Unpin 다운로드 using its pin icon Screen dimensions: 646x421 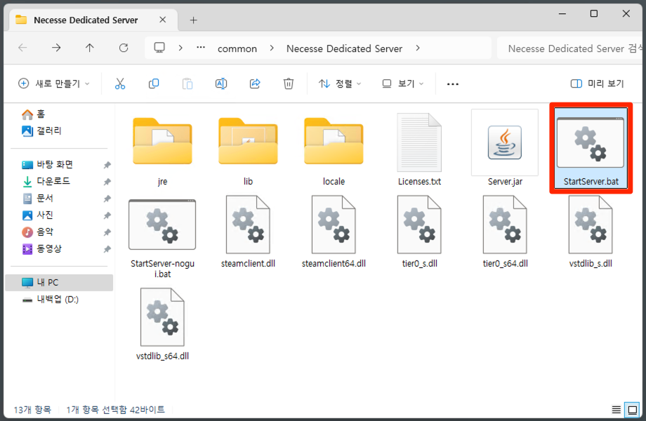[x=107, y=182]
